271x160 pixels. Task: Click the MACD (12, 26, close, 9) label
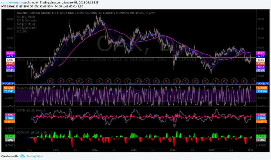(x=32, y=110)
